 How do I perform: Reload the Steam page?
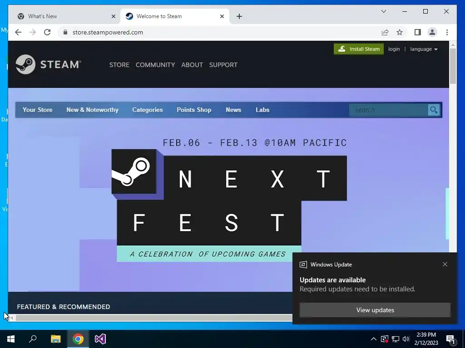click(47, 32)
